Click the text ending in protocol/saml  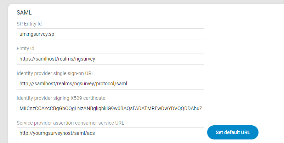point(73,84)
